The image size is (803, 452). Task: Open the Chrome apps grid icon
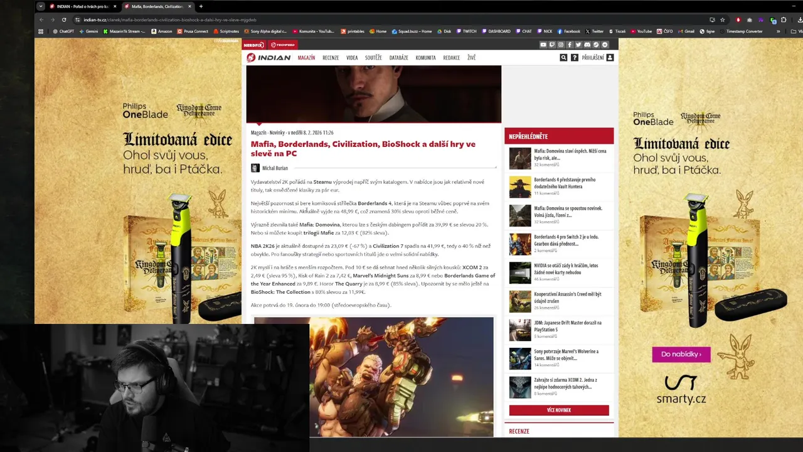41,31
